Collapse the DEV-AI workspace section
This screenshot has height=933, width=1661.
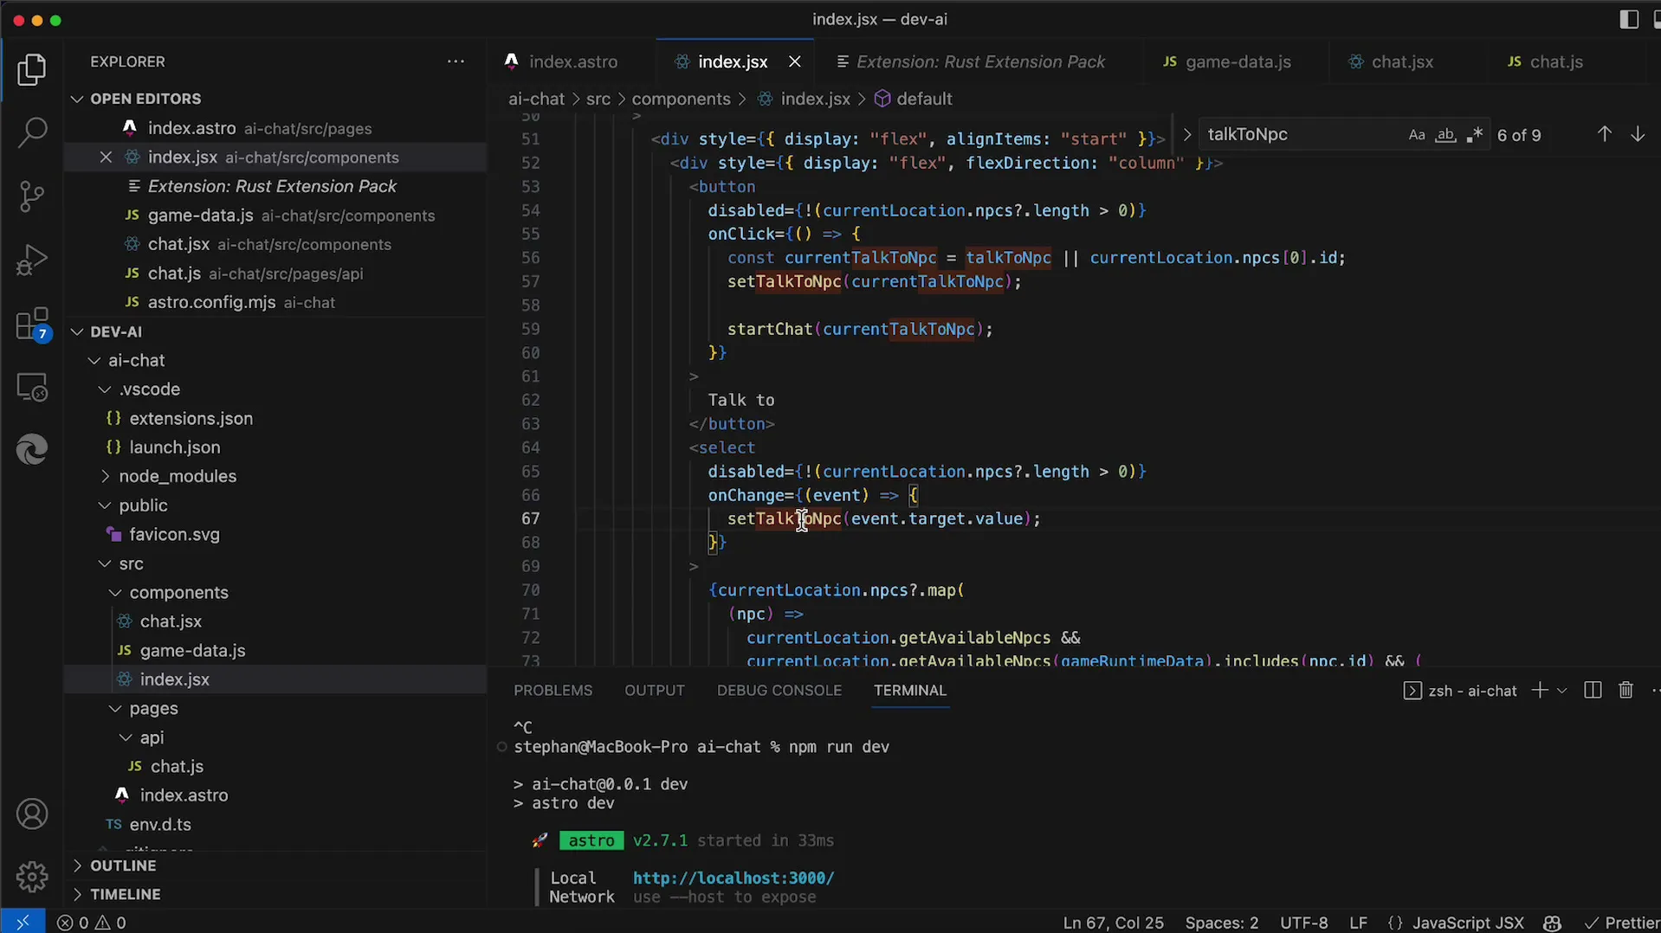pyautogui.click(x=116, y=331)
